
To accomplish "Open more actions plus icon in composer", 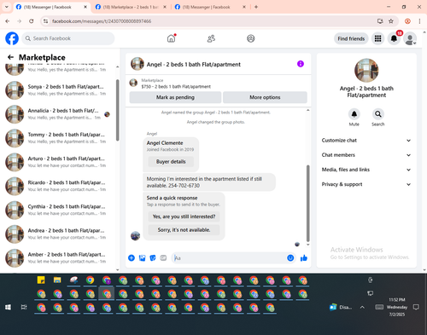I will coord(132,258).
